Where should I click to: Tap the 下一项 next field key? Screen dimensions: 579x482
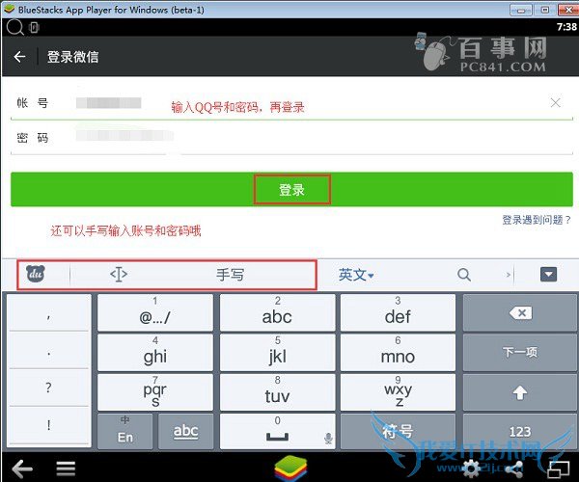click(x=520, y=352)
